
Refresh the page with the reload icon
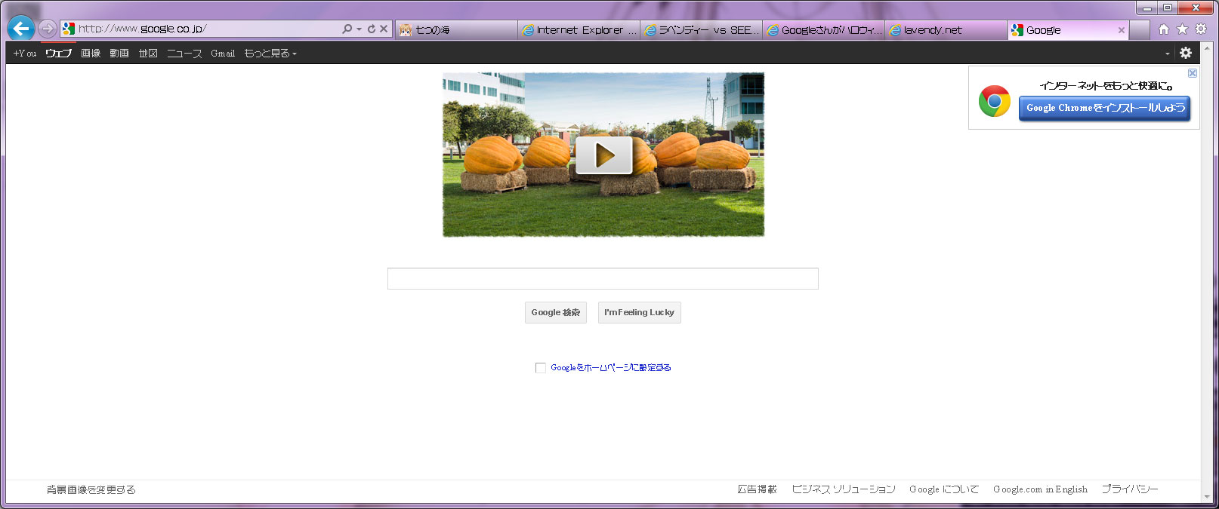(x=371, y=29)
